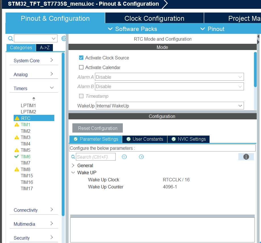Open the NVIC Settings tab
This screenshot has height=243, width=261.
coord(188,139)
